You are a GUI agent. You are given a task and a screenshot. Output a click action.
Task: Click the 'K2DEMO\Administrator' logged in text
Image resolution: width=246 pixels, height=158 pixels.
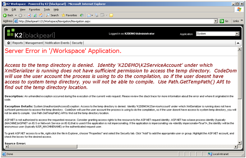pos(140,34)
